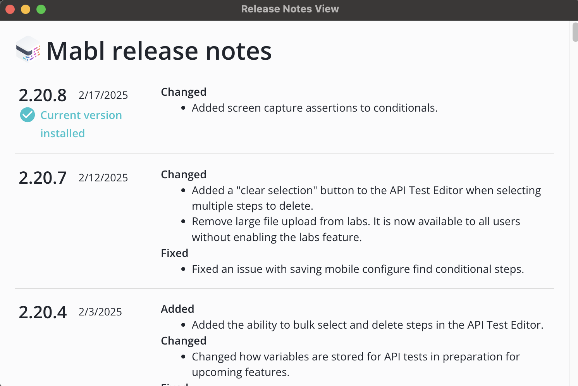578x386 pixels.
Task: Click the current version checkmark icon
Action: 28,115
